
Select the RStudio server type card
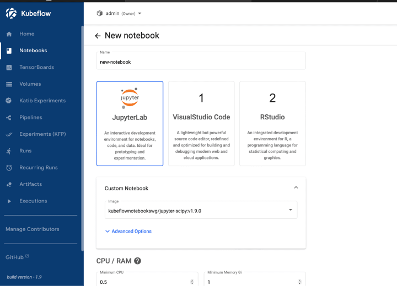272,124
